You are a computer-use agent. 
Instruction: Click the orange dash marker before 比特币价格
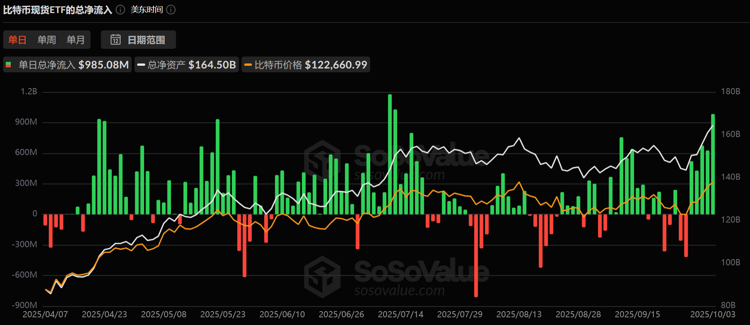point(248,65)
